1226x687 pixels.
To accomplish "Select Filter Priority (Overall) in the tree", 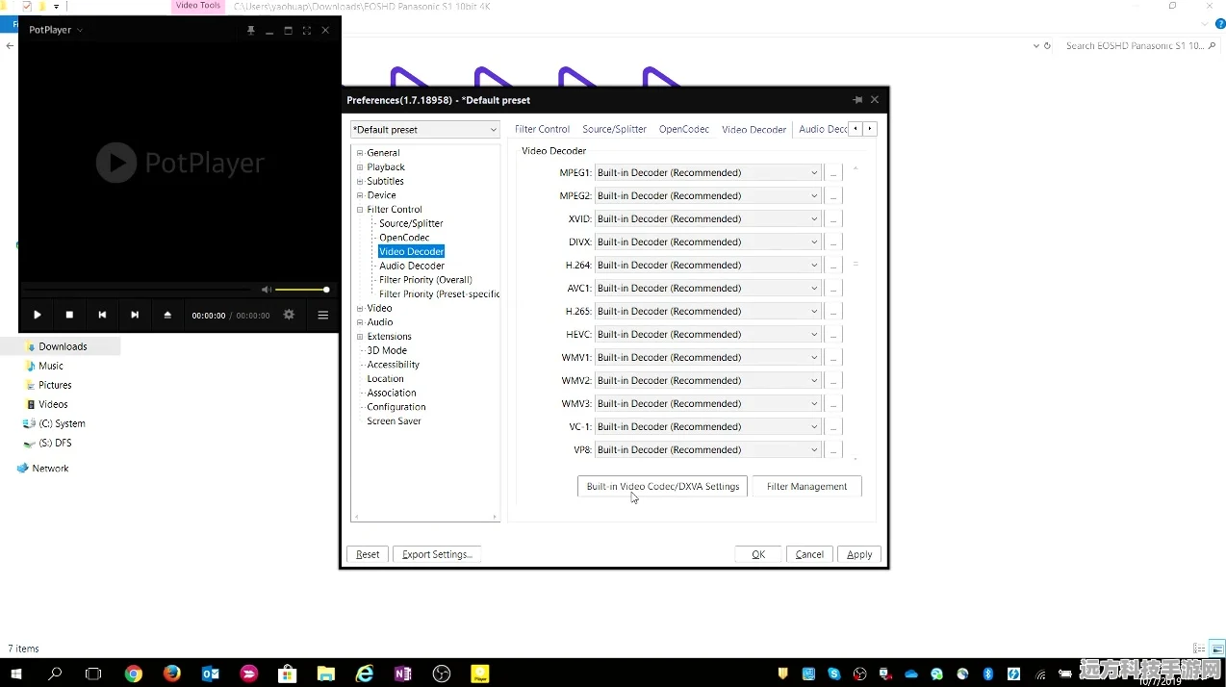I will [x=425, y=280].
